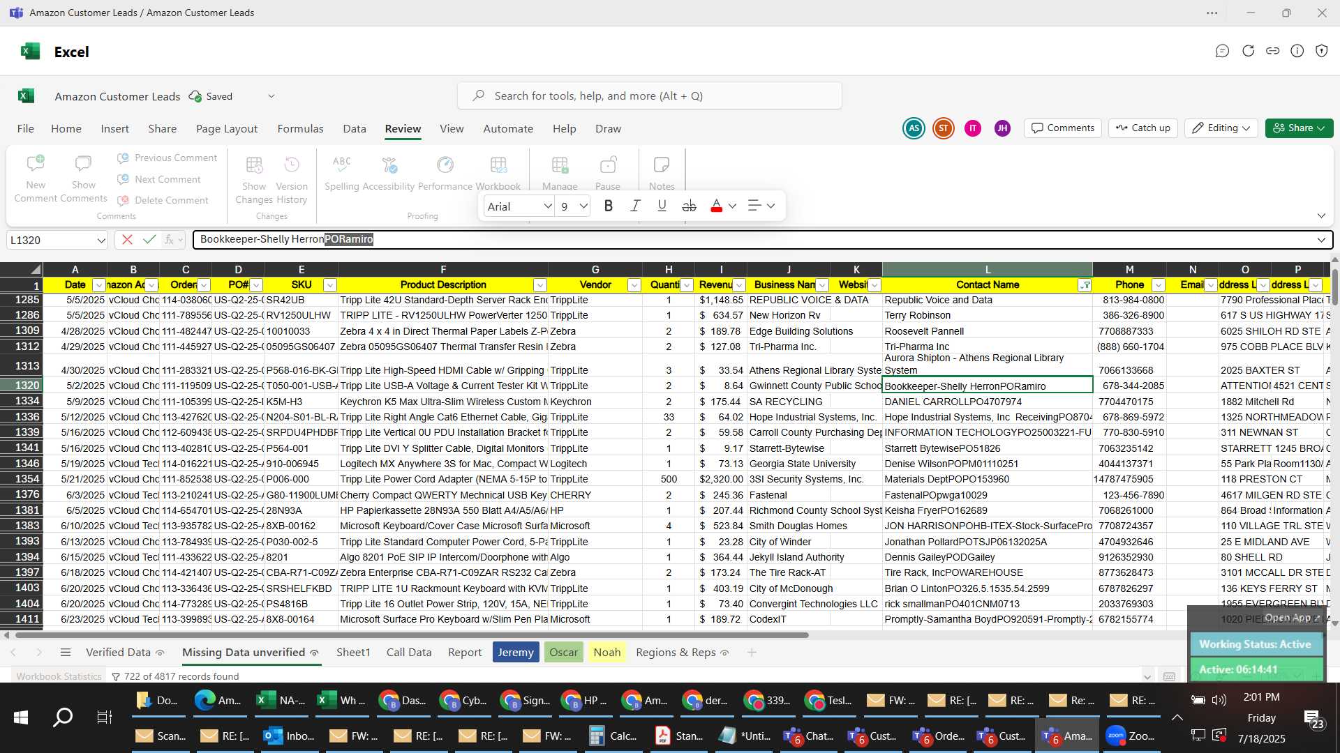Image resolution: width=1340 pixels, height=753 pixels.
Task: Switch to the Oscar sheet tab
Action: tap(563, 653)
